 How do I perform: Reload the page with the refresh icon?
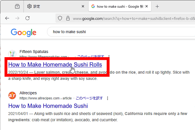coord(28,18)
